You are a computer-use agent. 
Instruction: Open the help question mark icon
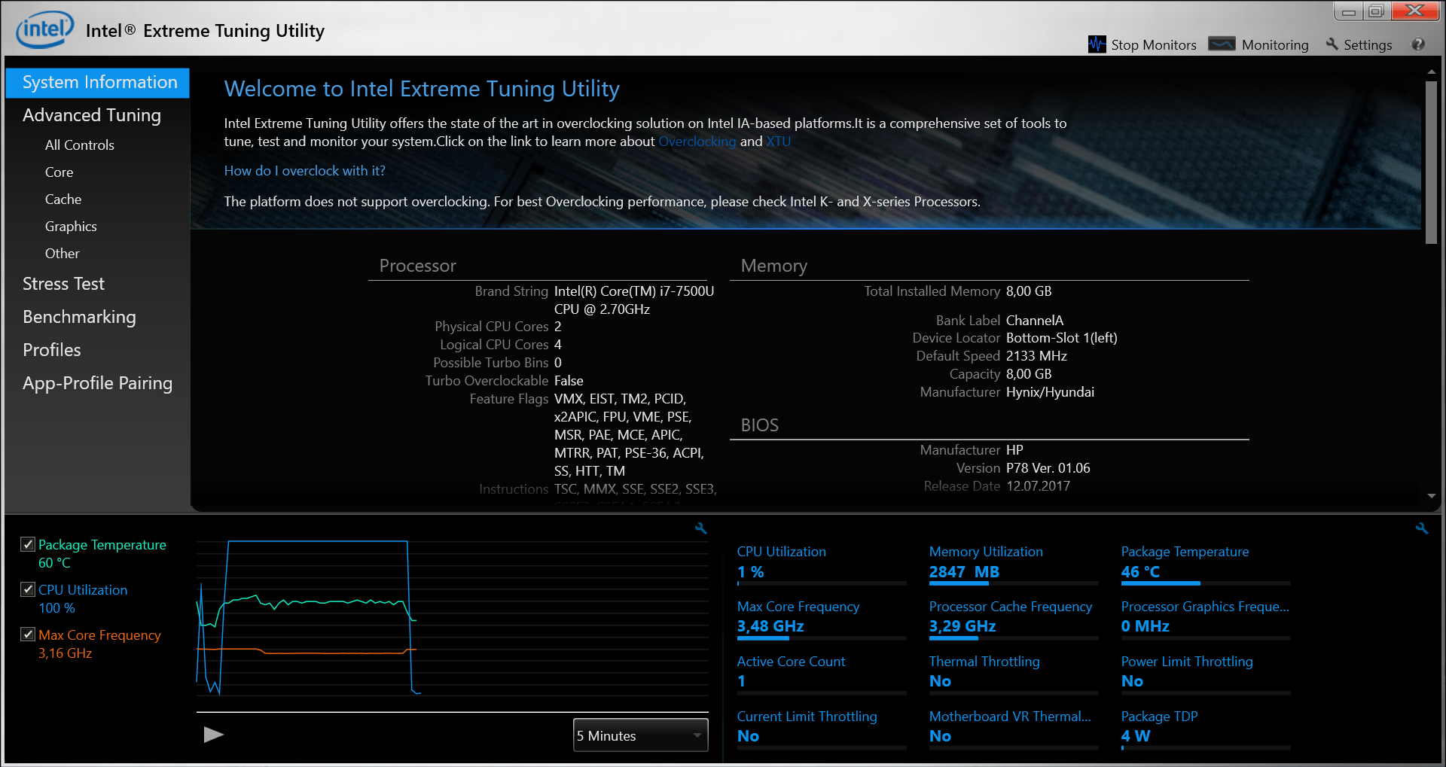pyautogui.click(x=1418, y=44)
